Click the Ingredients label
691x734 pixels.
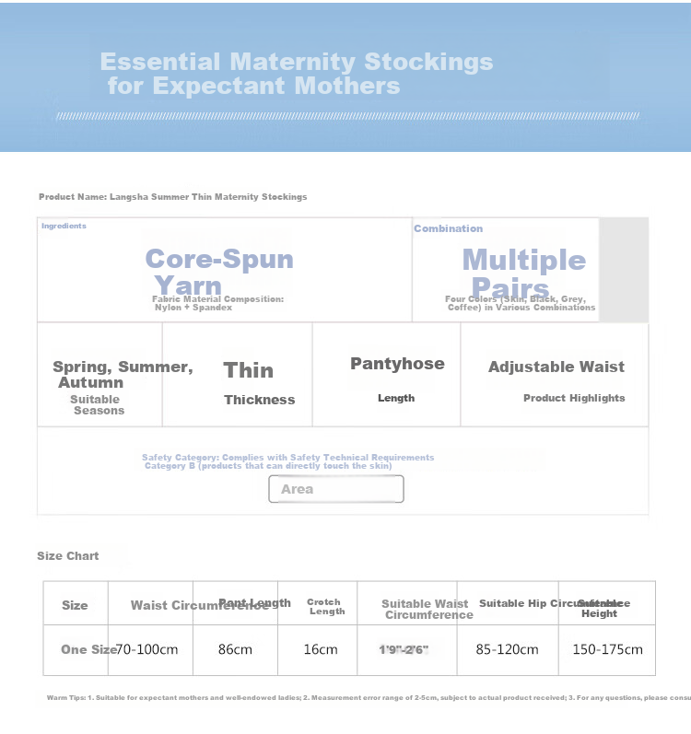(64, 226)
